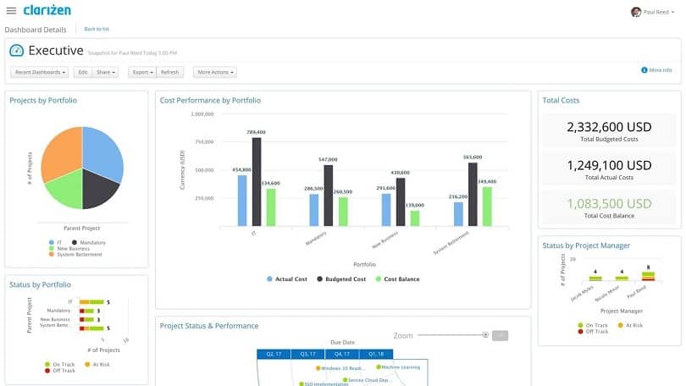This screenshot has height=386, width=686.
Task: Select the Q3 17 timeline header
Action: (308, 354)
